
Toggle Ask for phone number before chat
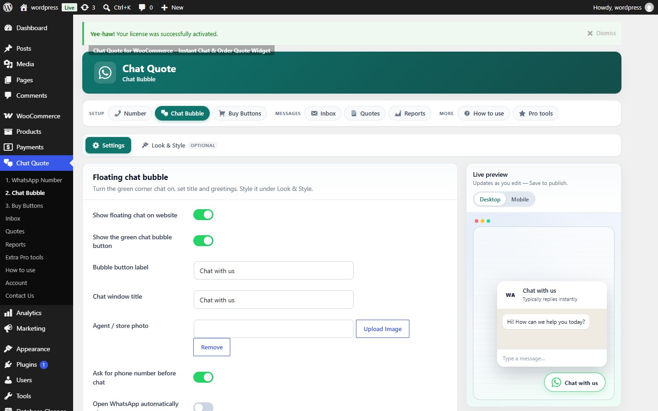tap(203, 377)
